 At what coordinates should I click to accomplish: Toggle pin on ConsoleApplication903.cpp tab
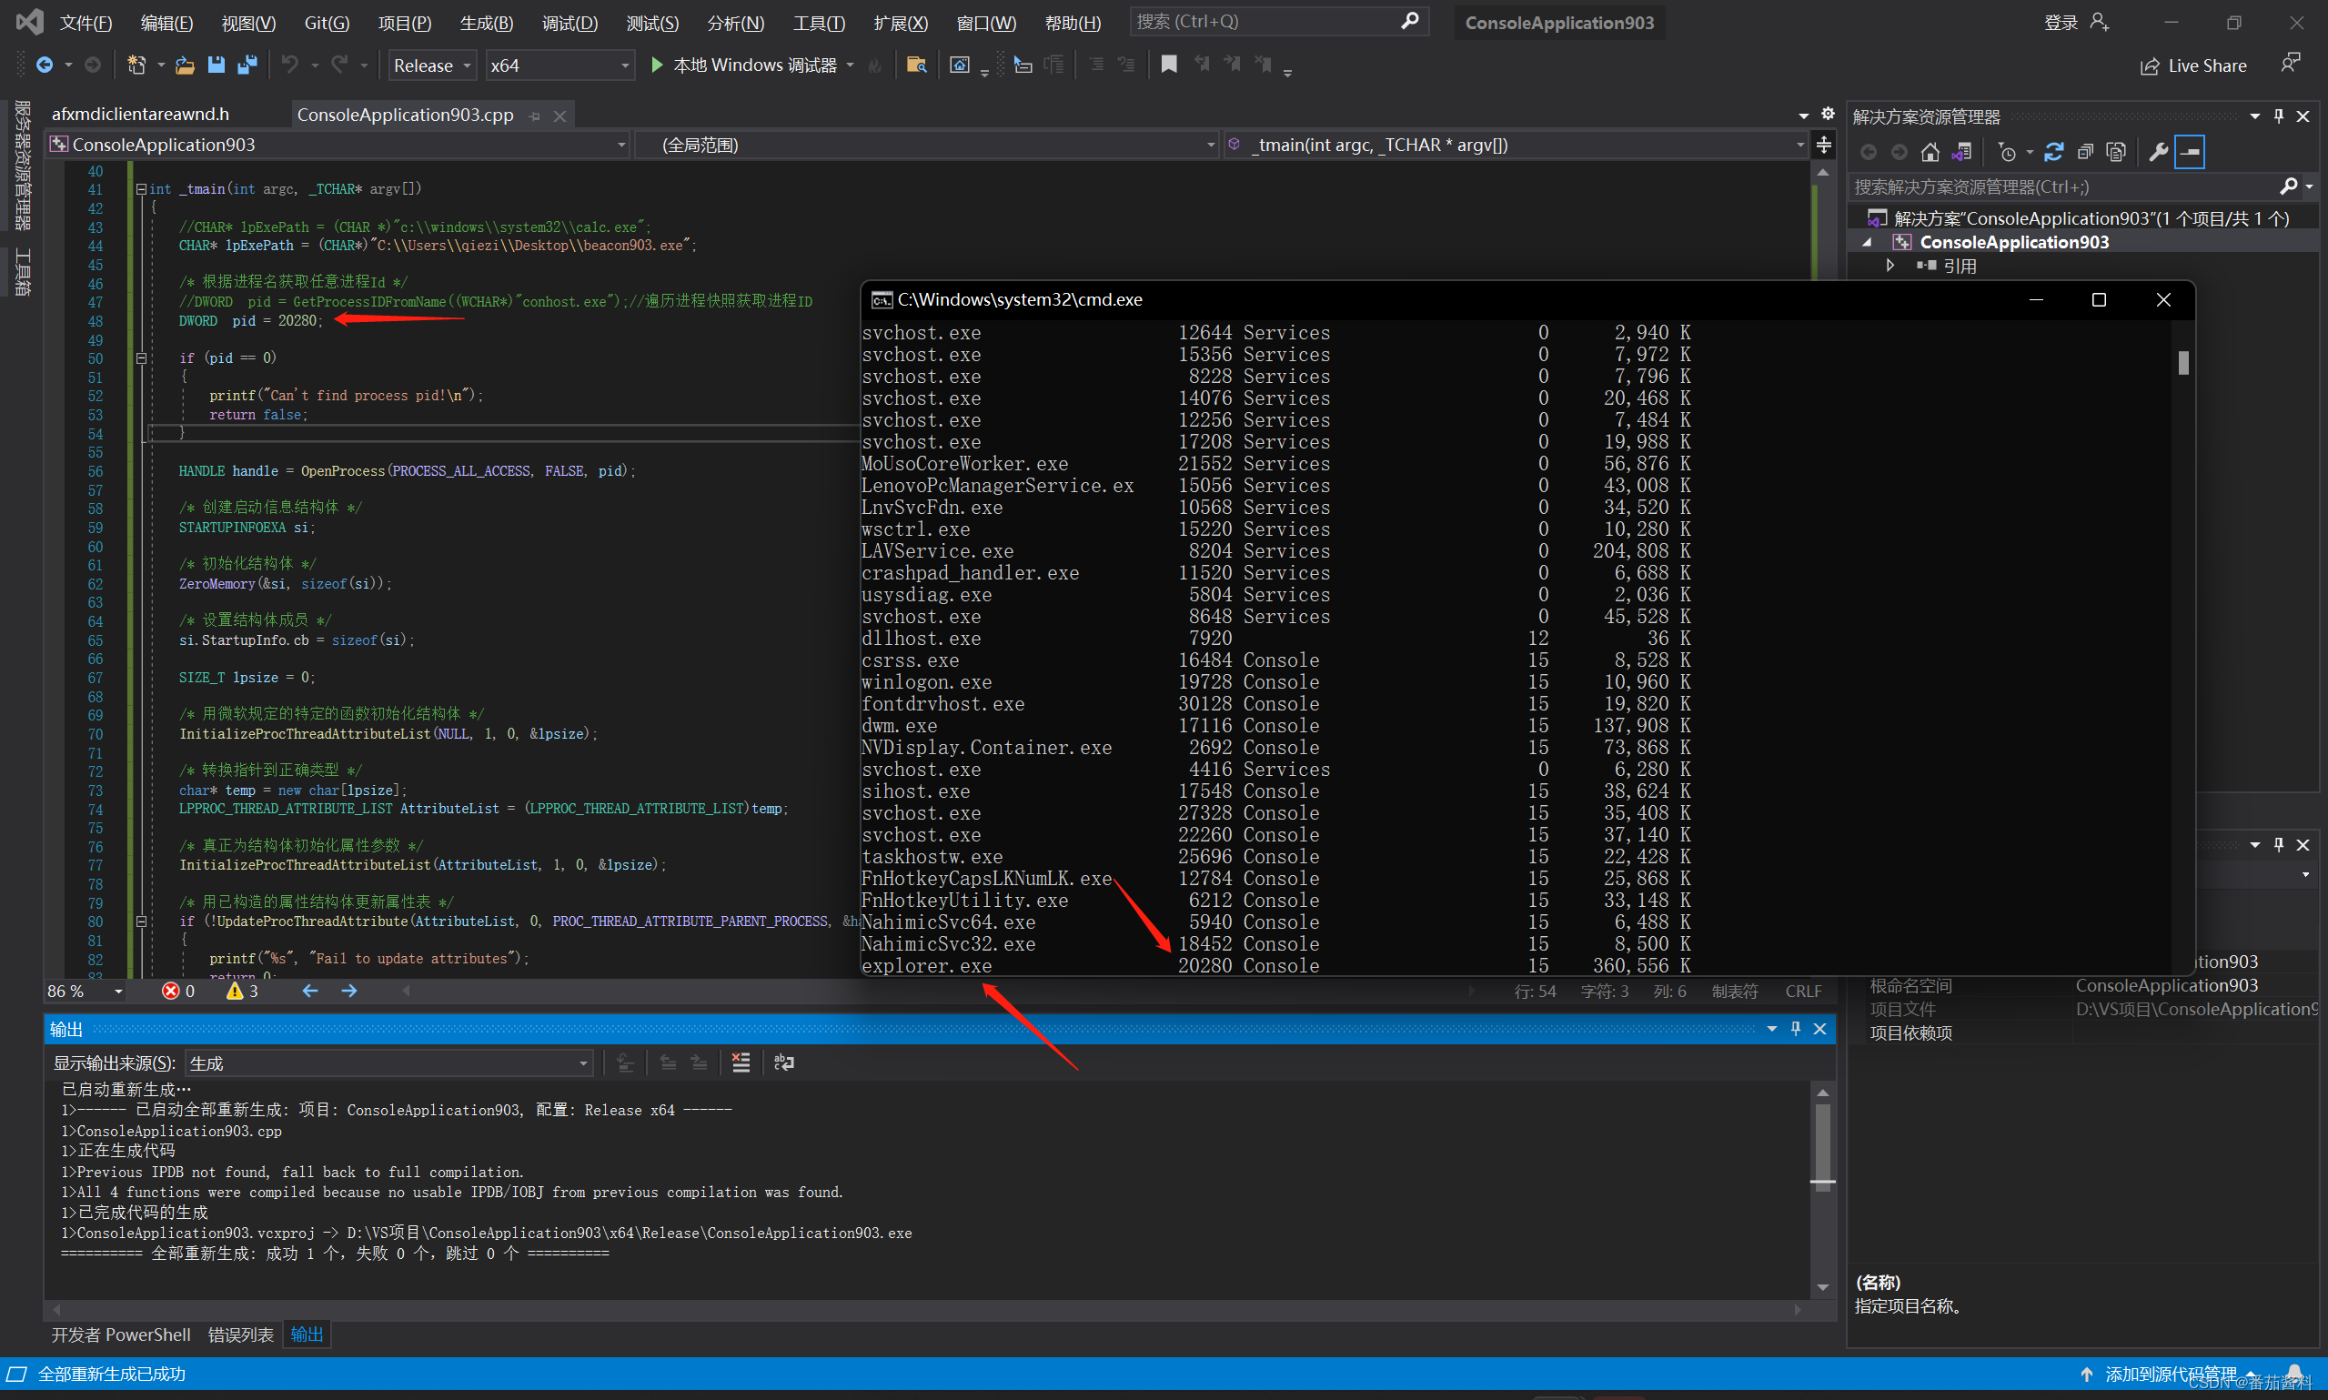click(x=535, y=116)
